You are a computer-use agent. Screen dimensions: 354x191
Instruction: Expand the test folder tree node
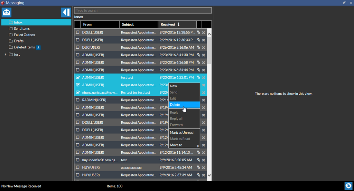coord(6,55)
